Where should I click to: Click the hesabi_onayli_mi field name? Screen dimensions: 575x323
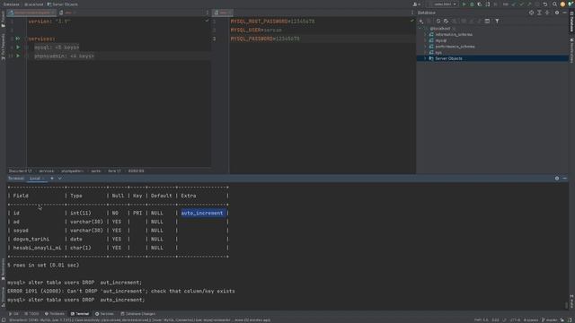[37, 248]
